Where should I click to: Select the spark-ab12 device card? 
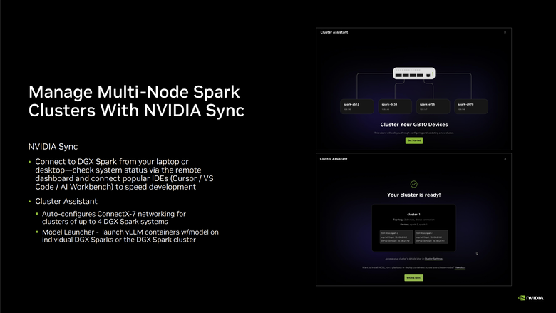click(356, 107)
